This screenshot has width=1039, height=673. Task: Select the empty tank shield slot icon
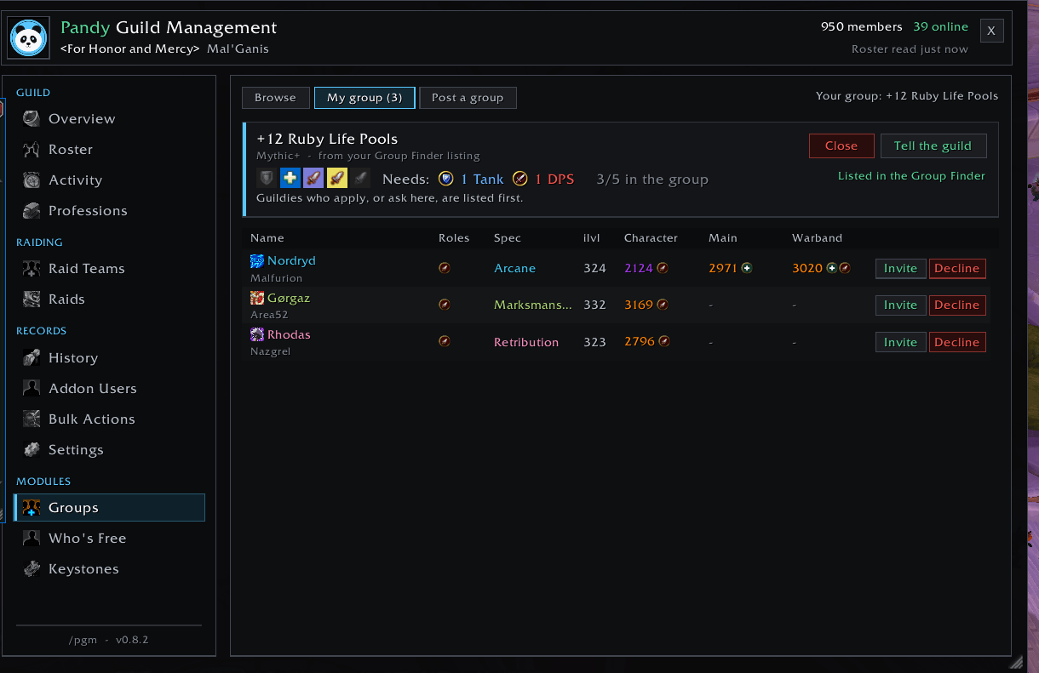pyautogui.click(x=267, y=178)
